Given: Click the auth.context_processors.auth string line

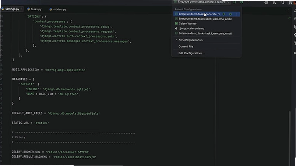Looking at the screenshot, I should coord(78,36).
